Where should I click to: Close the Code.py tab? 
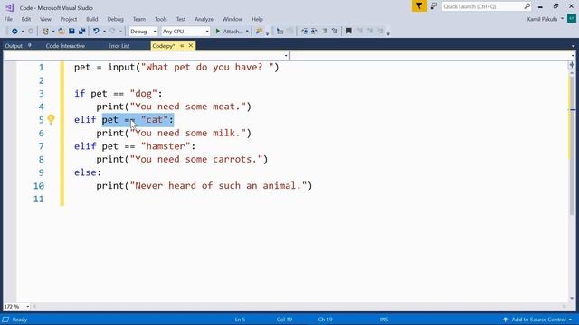pos(191,46)
